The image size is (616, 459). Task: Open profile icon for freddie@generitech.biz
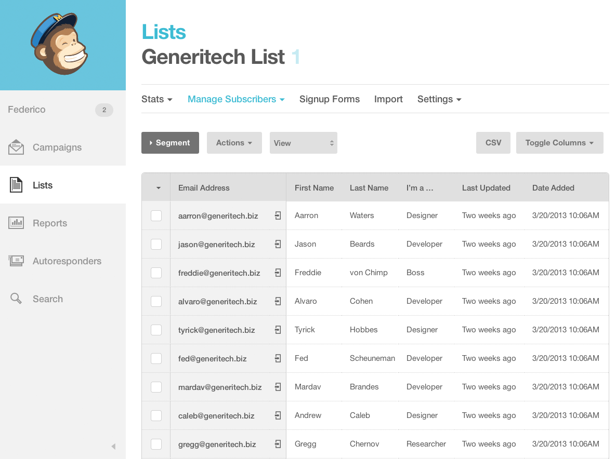point(278,273)
